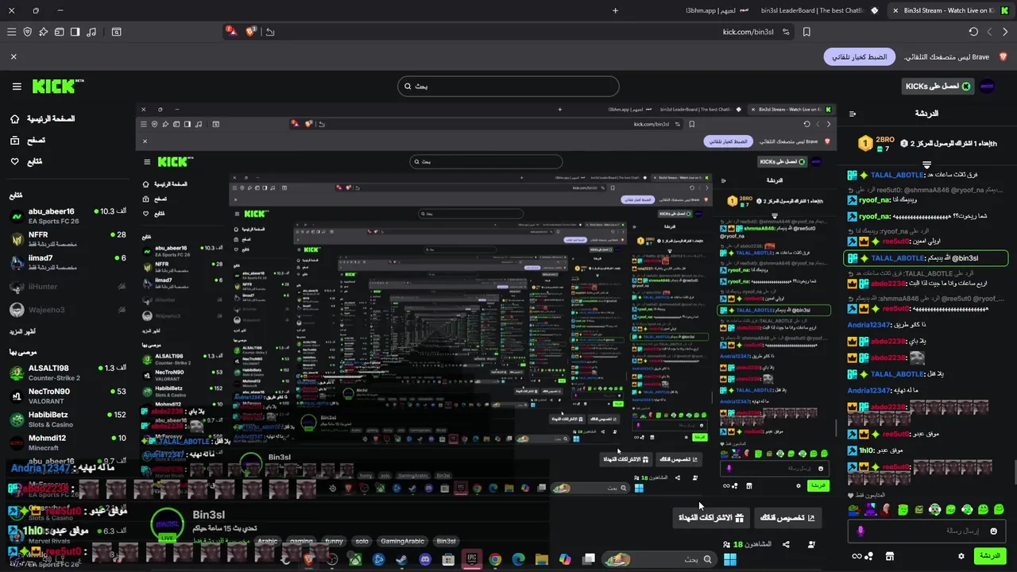Click the large KICK logo on the main page
The image size is (1017, 572).
coord(58,86)
